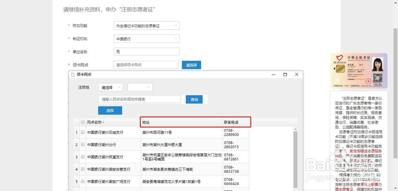Maximize the 领卡网点 dialog

(285, 75)
